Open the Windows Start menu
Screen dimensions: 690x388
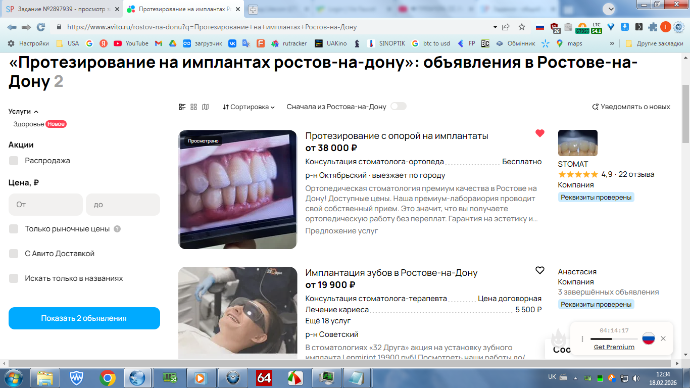[x=14, y=378]
